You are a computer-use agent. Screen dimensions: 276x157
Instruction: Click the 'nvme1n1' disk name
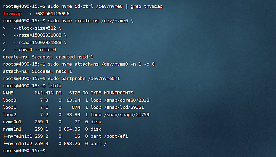pyautogui.click(x=12, y=129)
